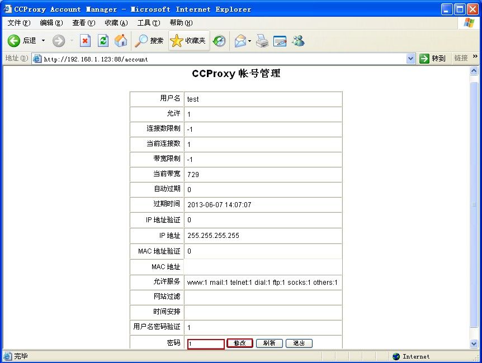Click the 时间安排 label cell

[157, 312]
